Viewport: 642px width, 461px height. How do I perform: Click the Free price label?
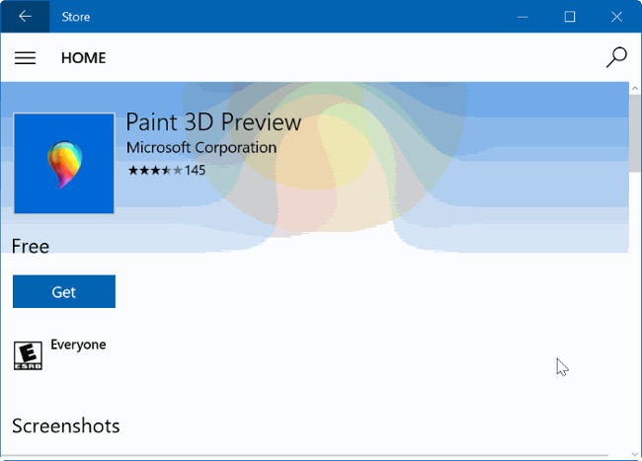click(31, 246)
